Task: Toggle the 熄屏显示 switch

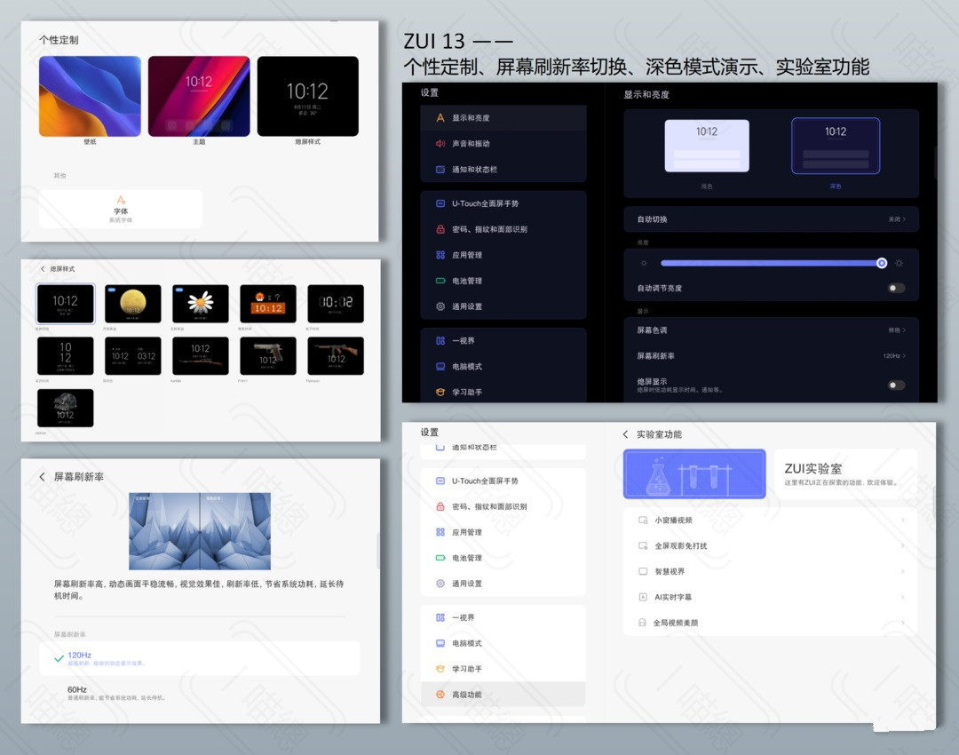Action: 896,385
